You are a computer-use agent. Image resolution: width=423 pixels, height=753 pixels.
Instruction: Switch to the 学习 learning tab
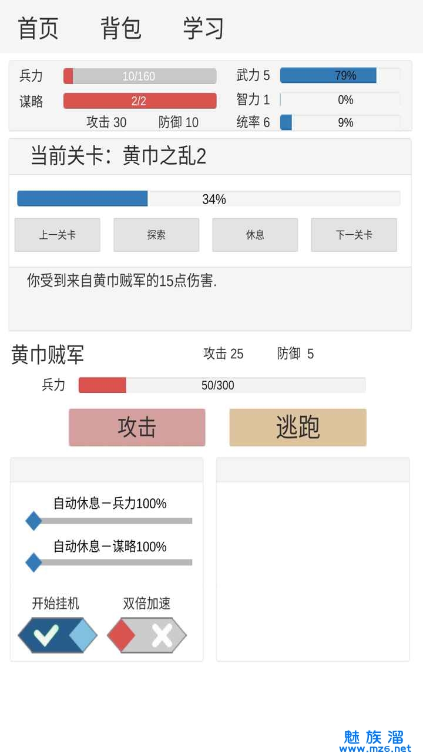tap(203, 28)
